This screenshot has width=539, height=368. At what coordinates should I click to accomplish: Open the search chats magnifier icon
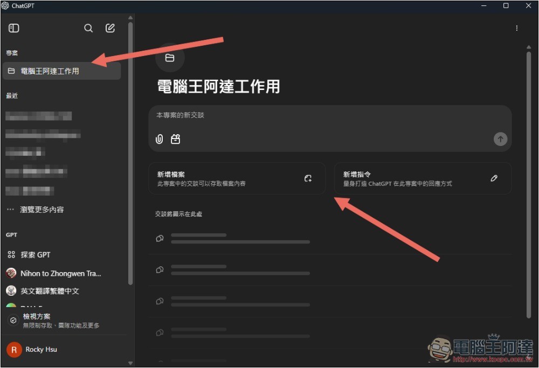click(88, 28)
